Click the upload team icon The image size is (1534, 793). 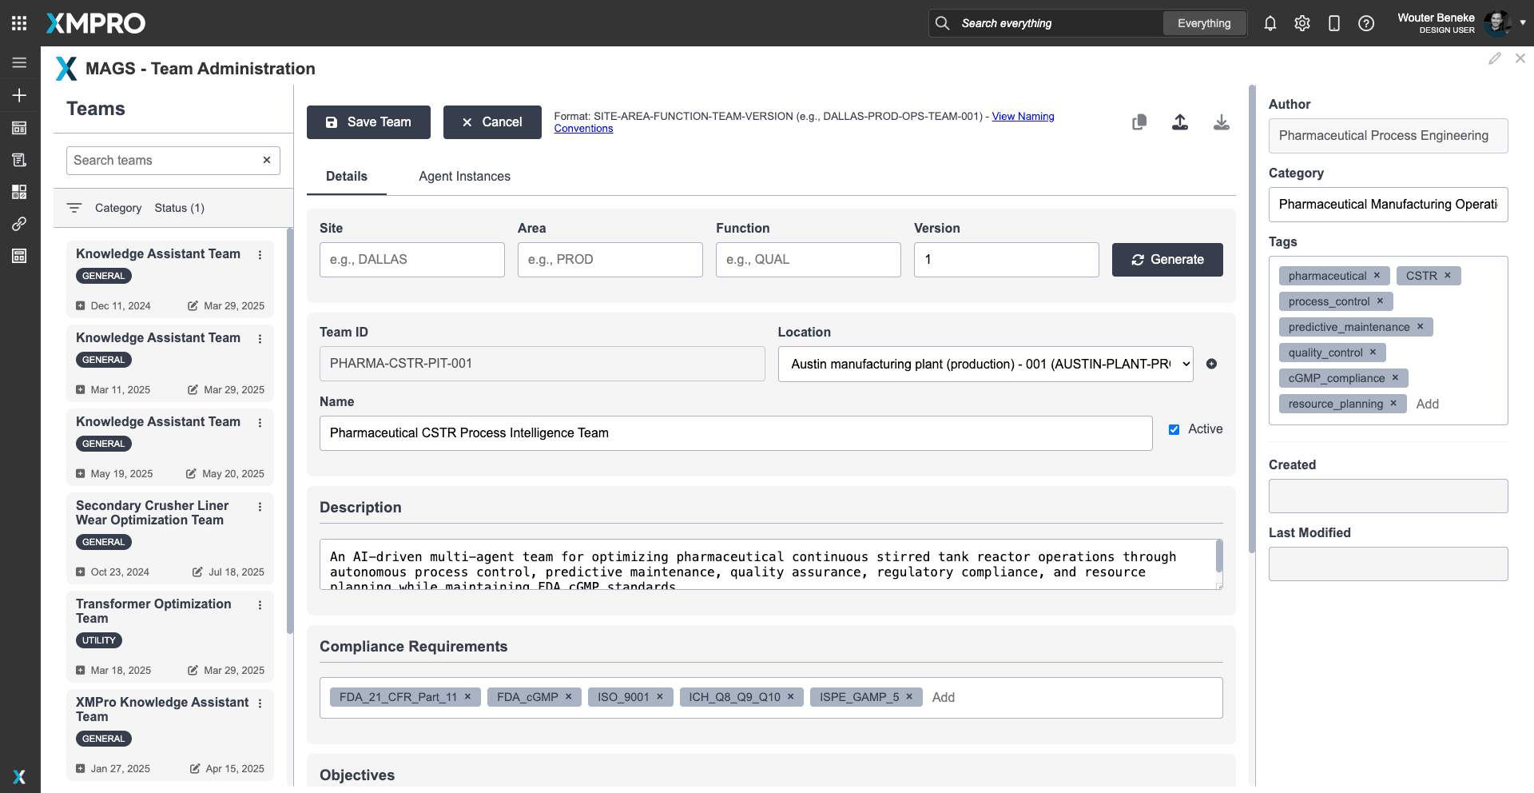tap(1180, 122)
